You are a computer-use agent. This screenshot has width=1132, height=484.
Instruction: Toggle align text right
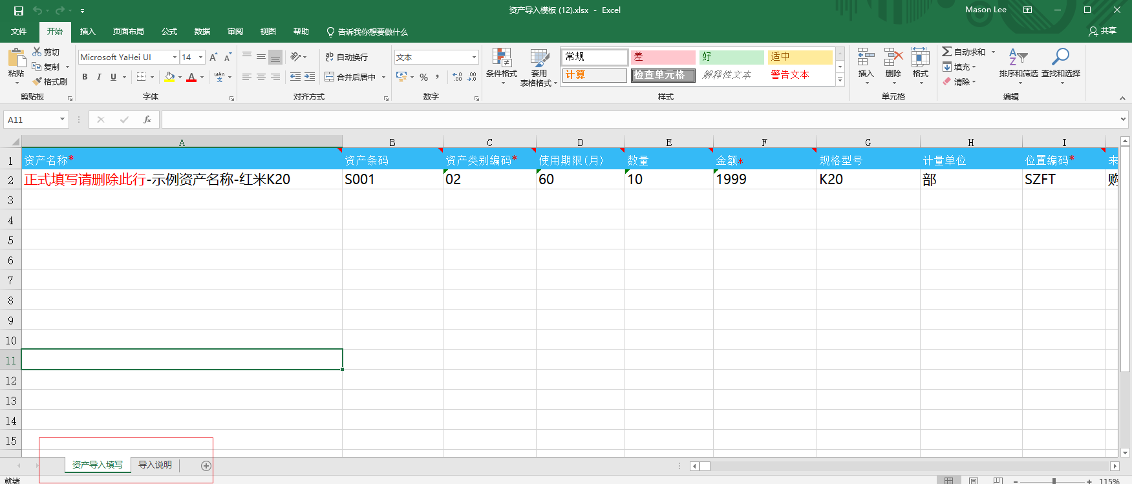(275, 77)
